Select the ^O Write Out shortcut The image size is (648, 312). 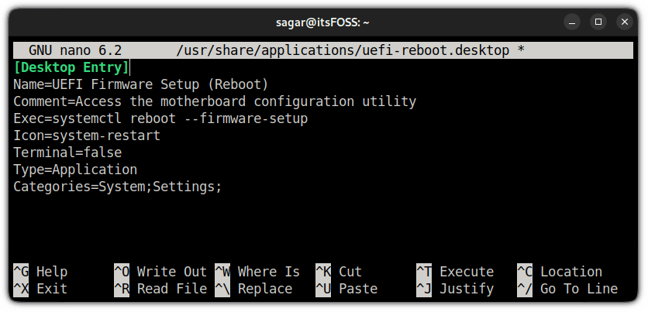click(160, 272)
